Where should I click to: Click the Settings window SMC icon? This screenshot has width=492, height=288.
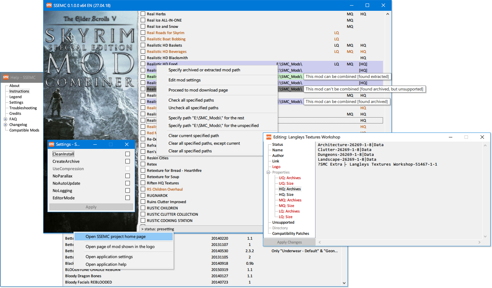pyautogui.click(x=51, y=144)
